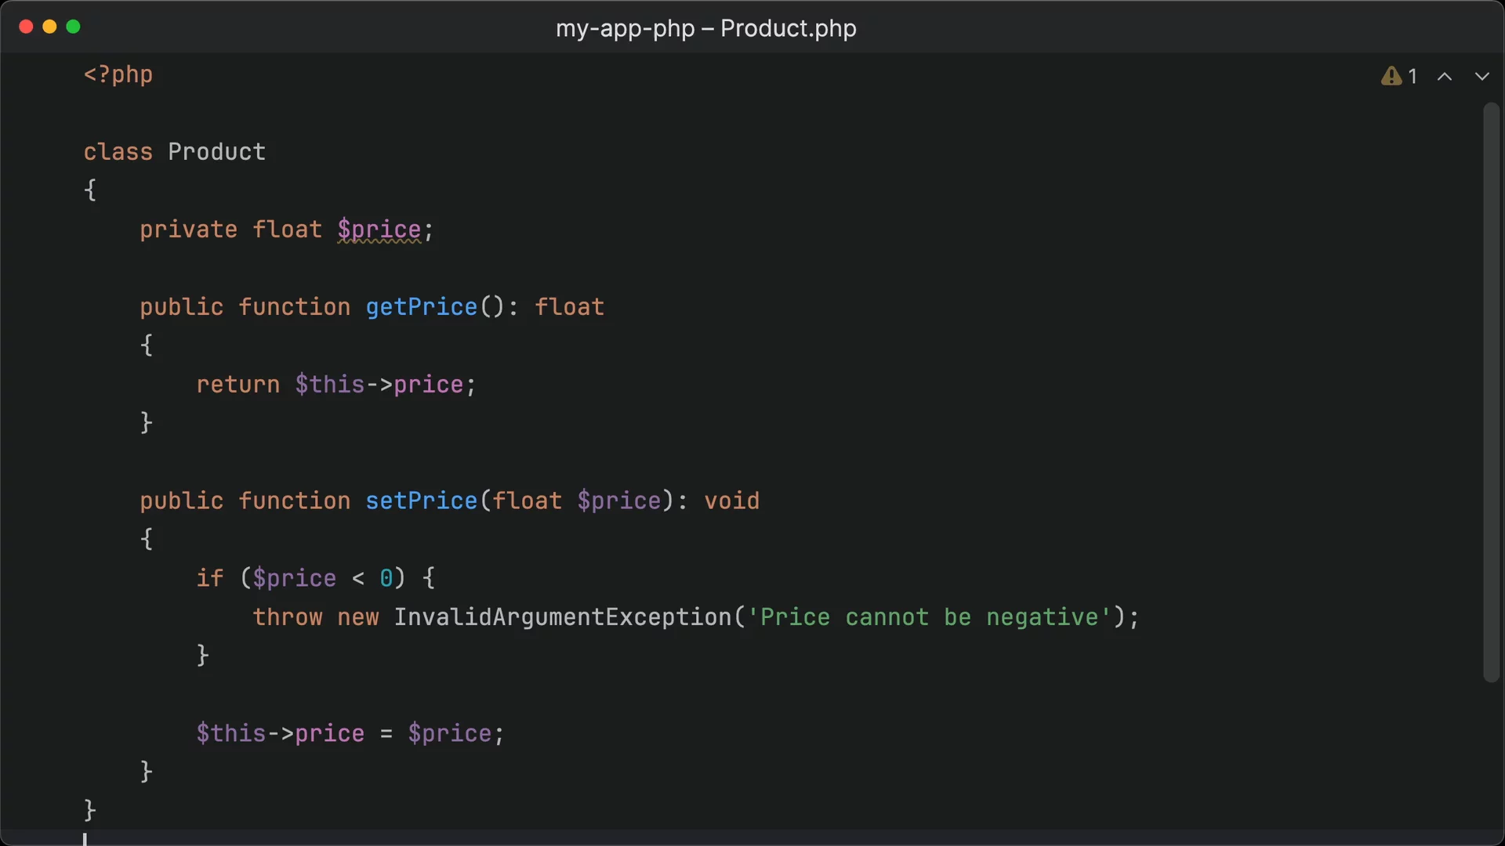Click the green fullscreen window button

click(x=74, y=27)
